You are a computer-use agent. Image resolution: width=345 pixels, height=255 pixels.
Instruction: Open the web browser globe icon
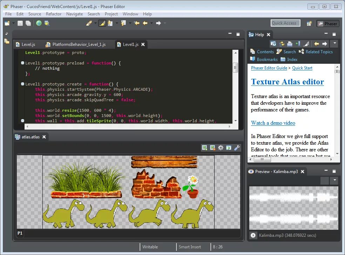pyautogui.click(x=39, y=23)
